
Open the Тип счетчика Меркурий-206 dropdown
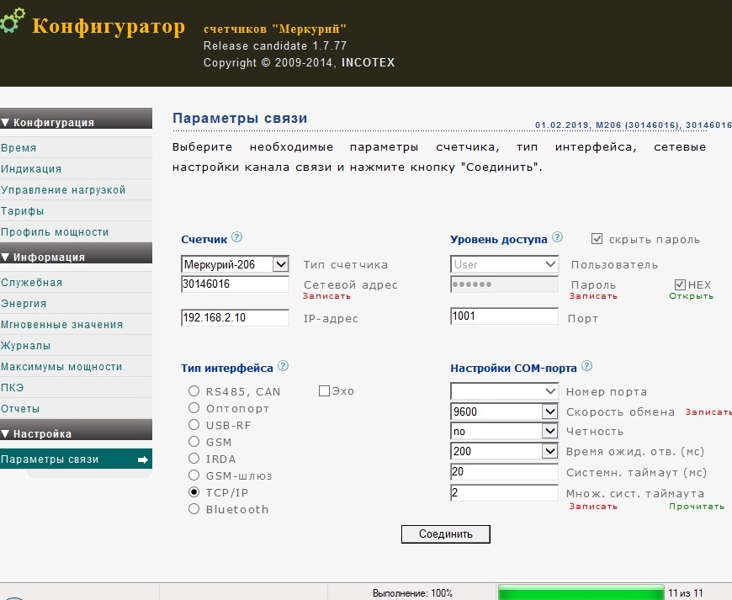coord(281,264)
